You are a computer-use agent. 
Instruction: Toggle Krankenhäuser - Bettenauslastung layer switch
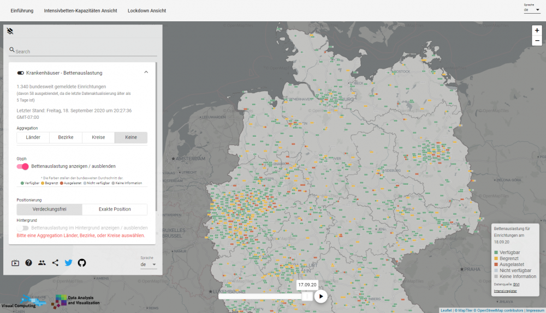tap(21, 73)
